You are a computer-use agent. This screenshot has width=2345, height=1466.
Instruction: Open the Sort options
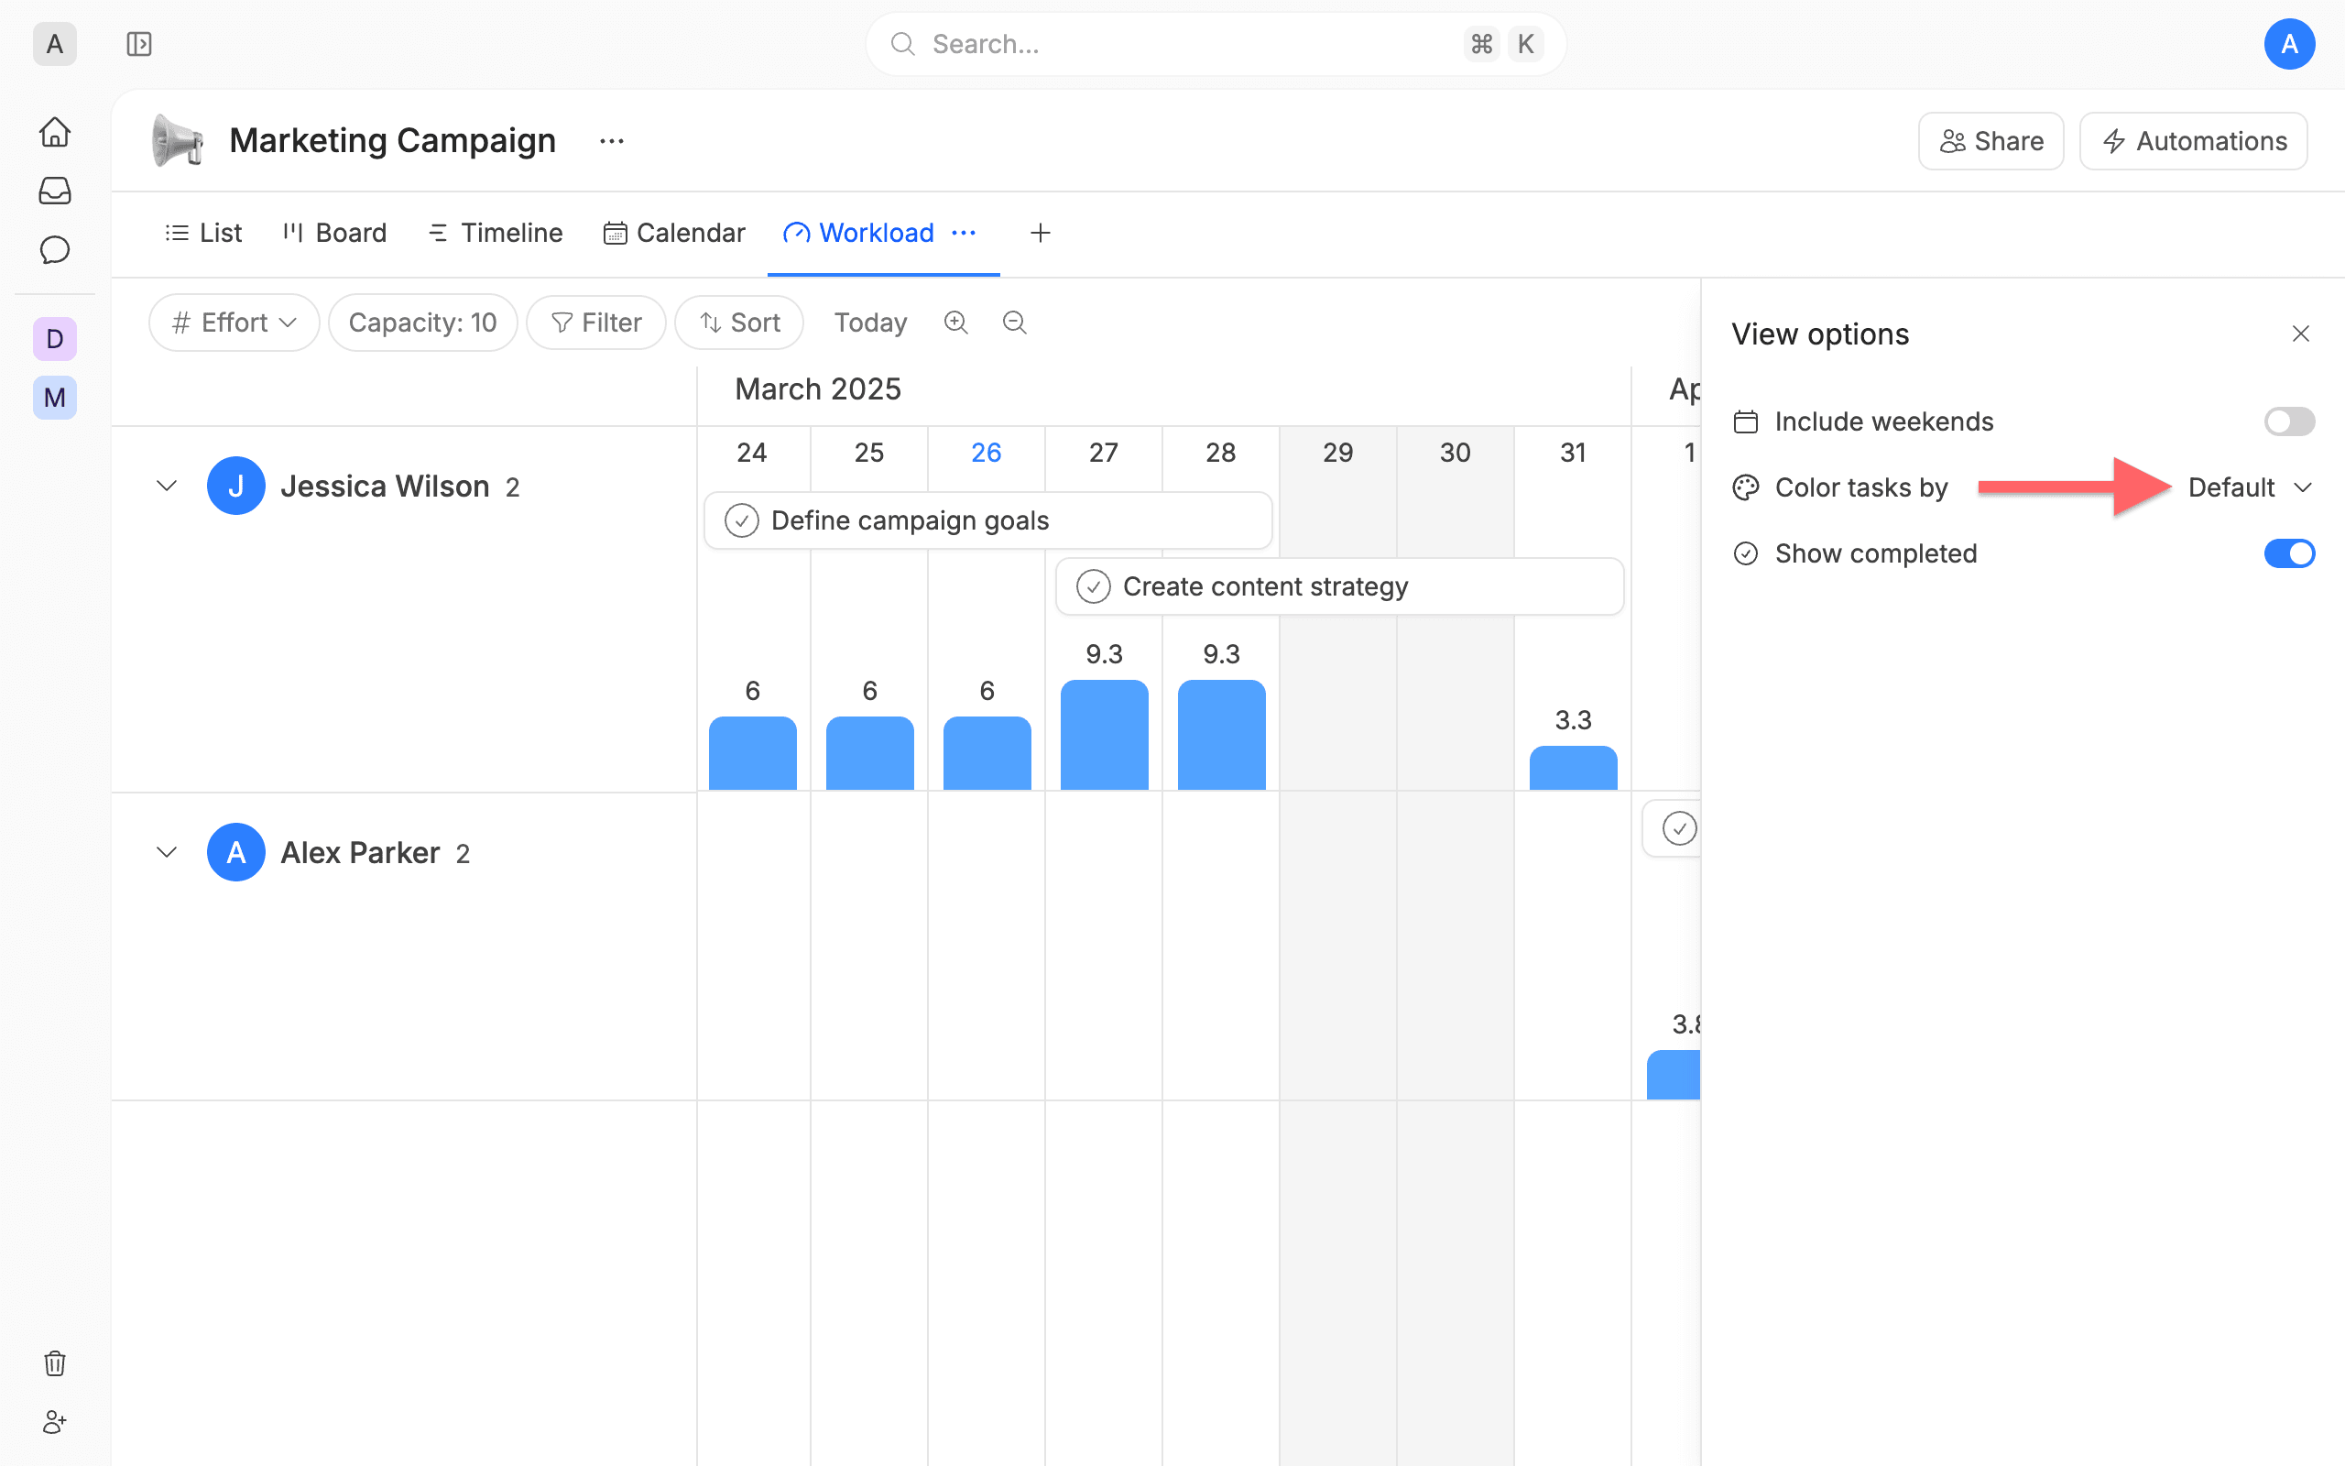(739, 323)
